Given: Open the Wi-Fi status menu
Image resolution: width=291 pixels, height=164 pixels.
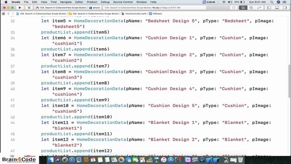Looking at the screenshot, I should click(x=224, y=2).
